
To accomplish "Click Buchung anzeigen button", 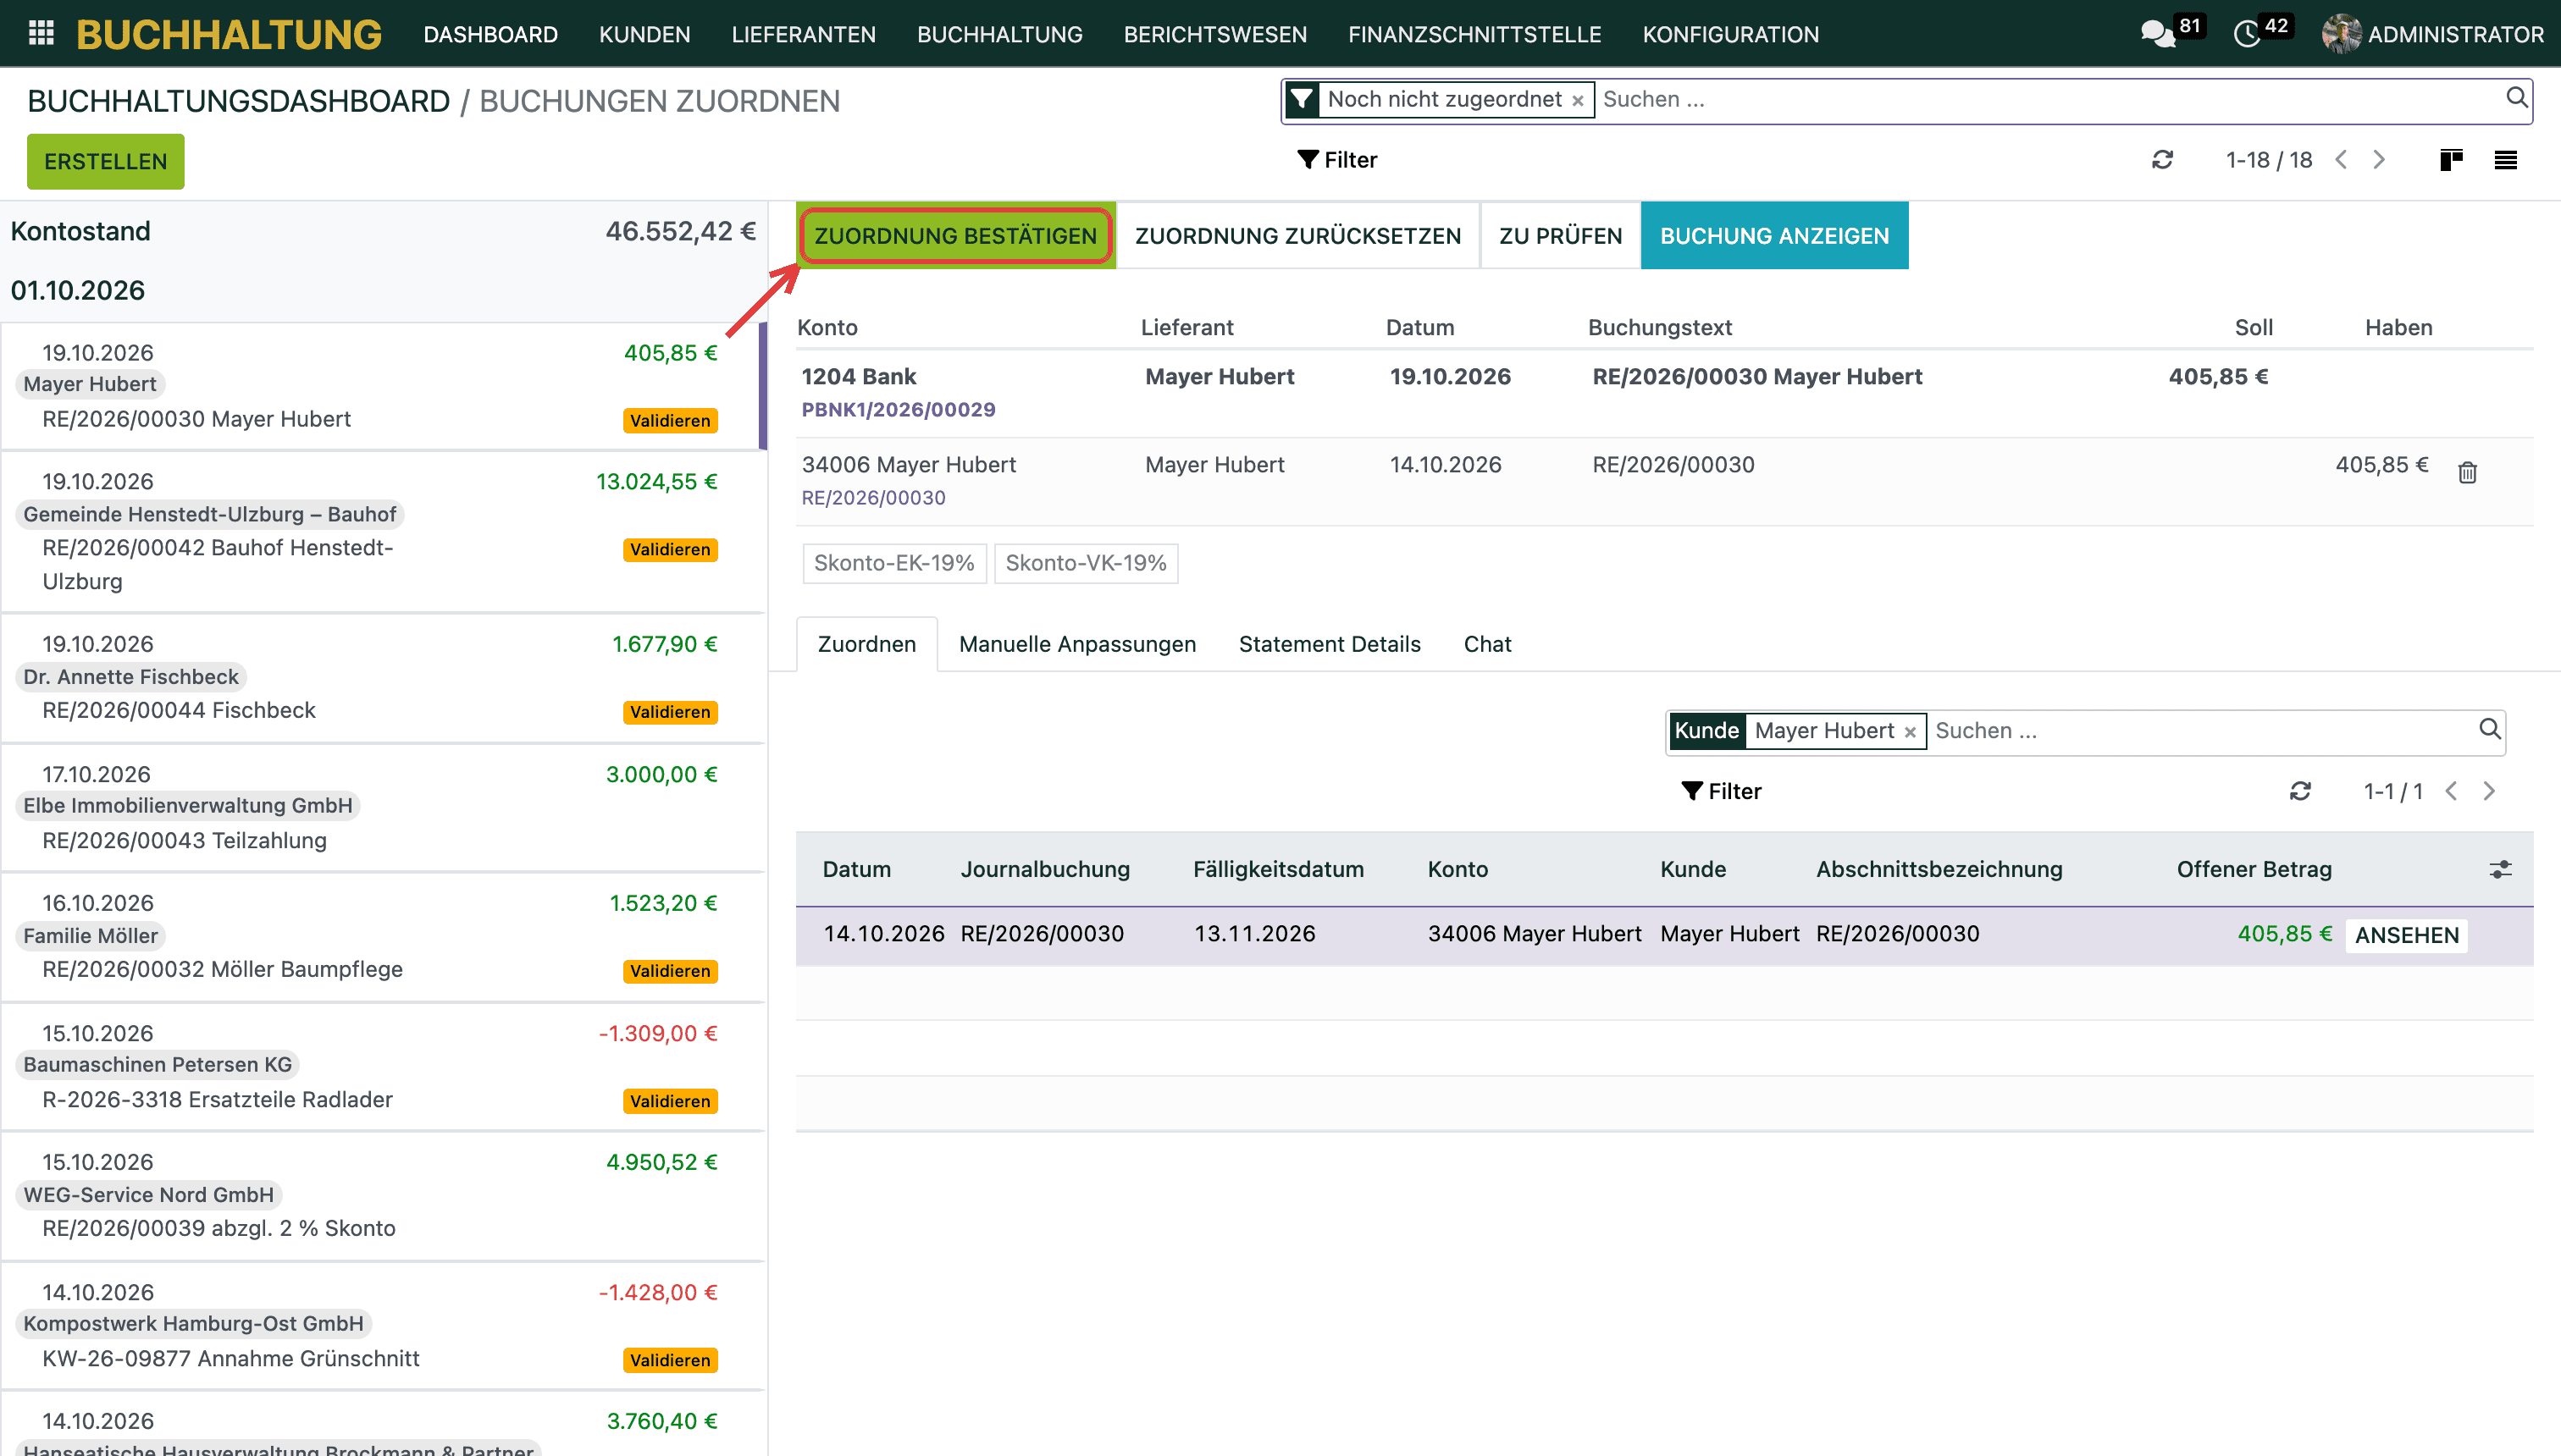I will click(1775, 236).
